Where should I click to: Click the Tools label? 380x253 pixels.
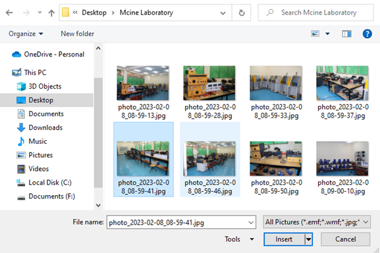pos(232,239)
